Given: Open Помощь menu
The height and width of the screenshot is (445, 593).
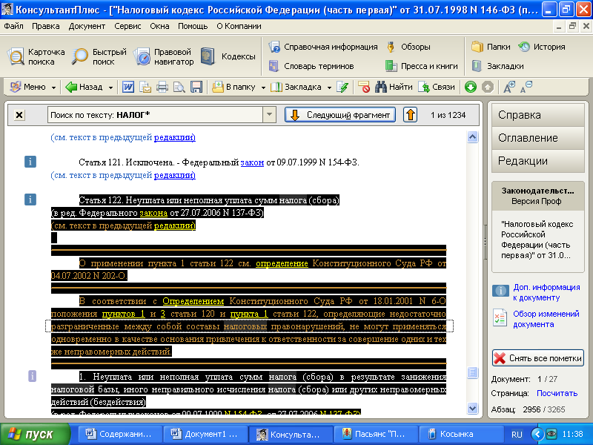Looking at the screenshot, I should tap(193, 26).
